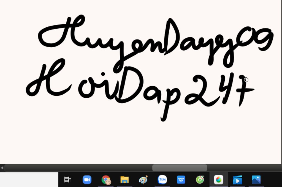Image resolution: width=282 pixels, height=187 pixels.
Task: Launch Zoom from the taskbar
Action: tap(87, 180)
